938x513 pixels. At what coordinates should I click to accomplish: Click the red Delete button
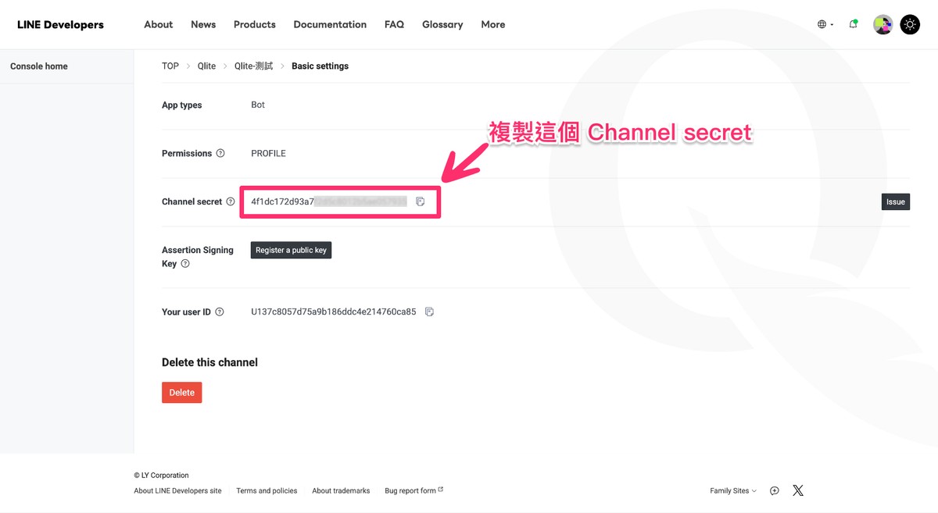tap(182, 393)
